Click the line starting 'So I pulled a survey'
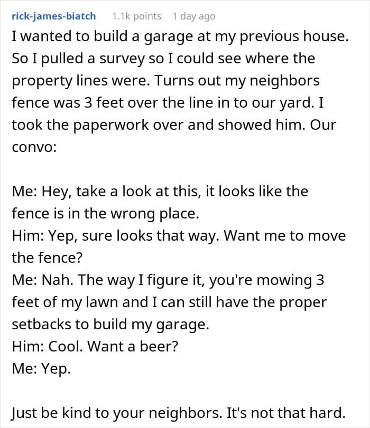The image size is (370, 428). [163, 59]
